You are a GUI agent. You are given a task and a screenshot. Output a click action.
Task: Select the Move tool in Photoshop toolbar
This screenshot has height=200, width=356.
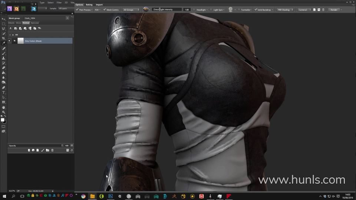pos(3,19)
